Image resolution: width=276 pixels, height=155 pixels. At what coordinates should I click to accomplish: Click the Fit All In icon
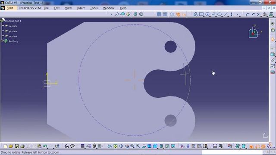115,146
